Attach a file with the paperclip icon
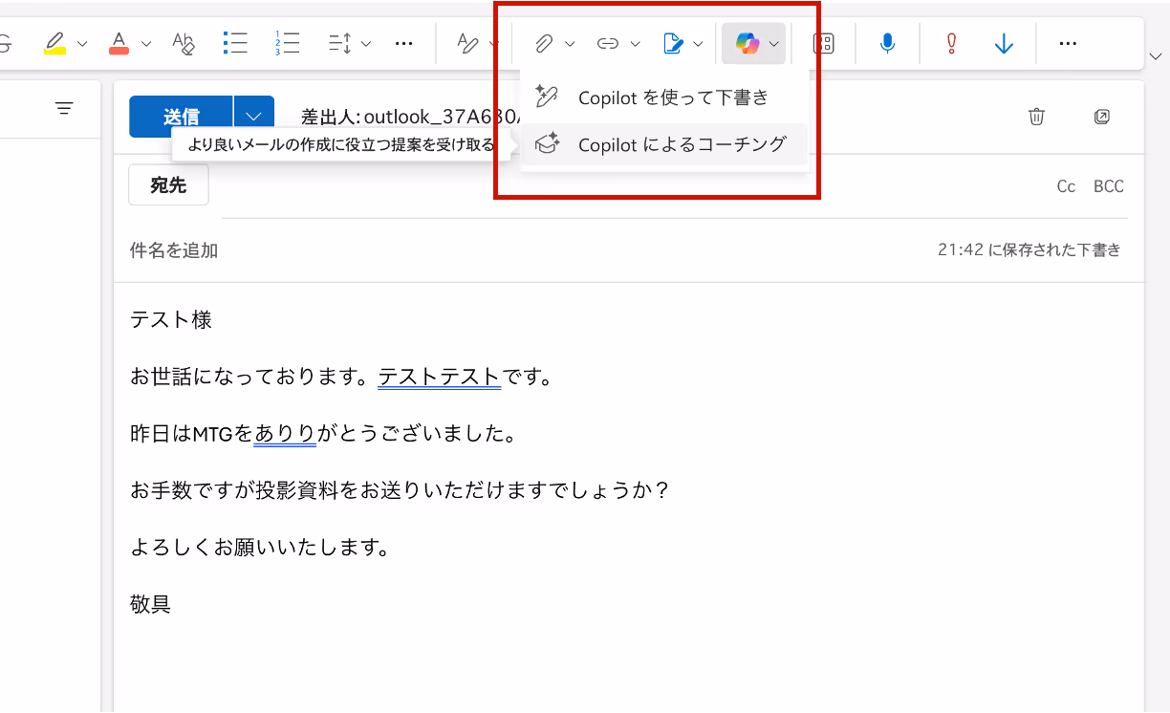Screen dimensions: 1170x713 [542, 43]
